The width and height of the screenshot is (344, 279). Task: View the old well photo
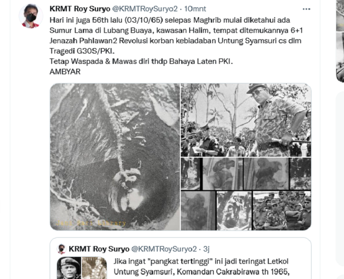point(115,157)
